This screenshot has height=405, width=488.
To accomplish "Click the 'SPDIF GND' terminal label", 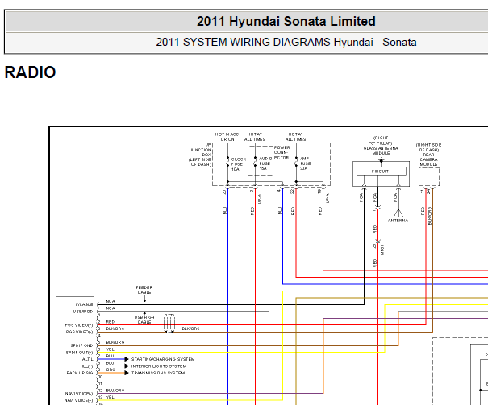I will click(81, 345).
